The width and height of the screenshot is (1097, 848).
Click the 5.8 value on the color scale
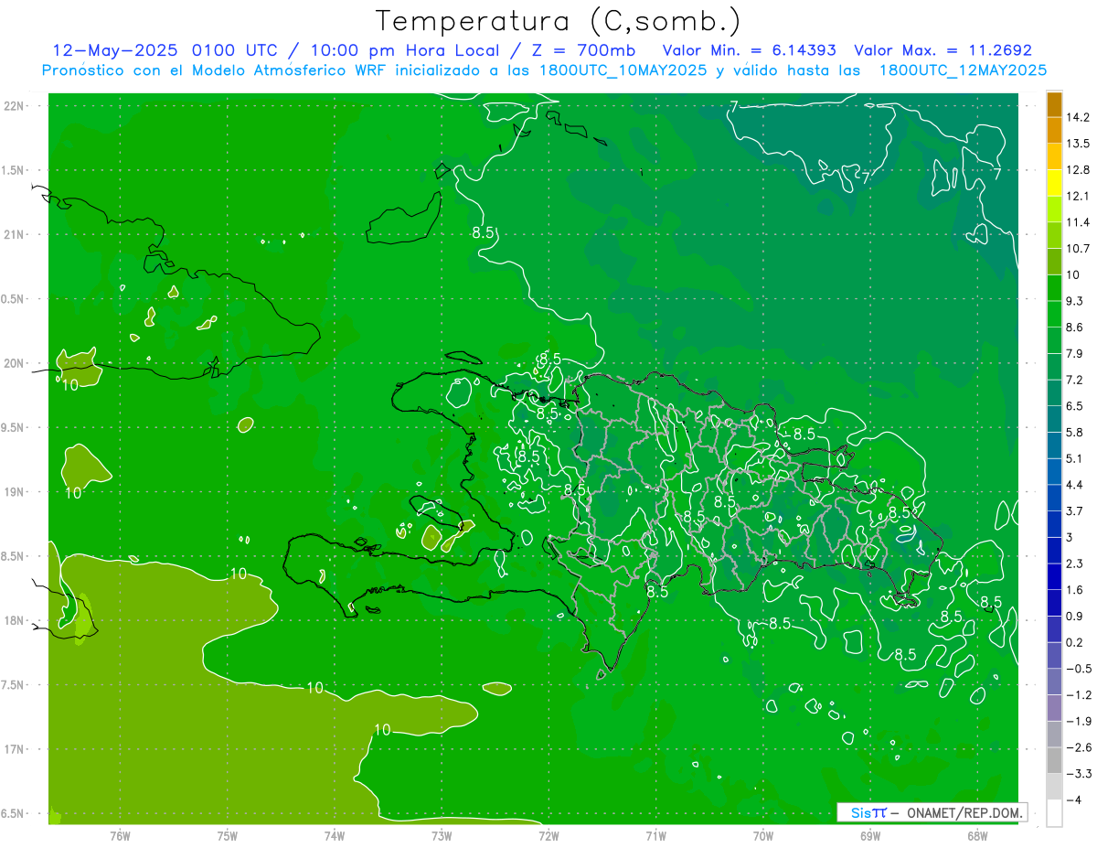(x=1075, y=432)
